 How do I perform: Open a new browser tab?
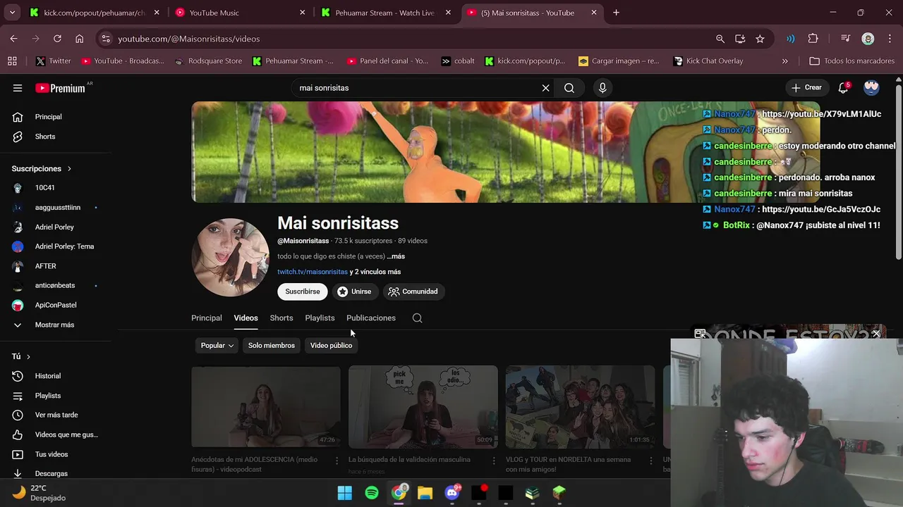(x=616, y=13)
